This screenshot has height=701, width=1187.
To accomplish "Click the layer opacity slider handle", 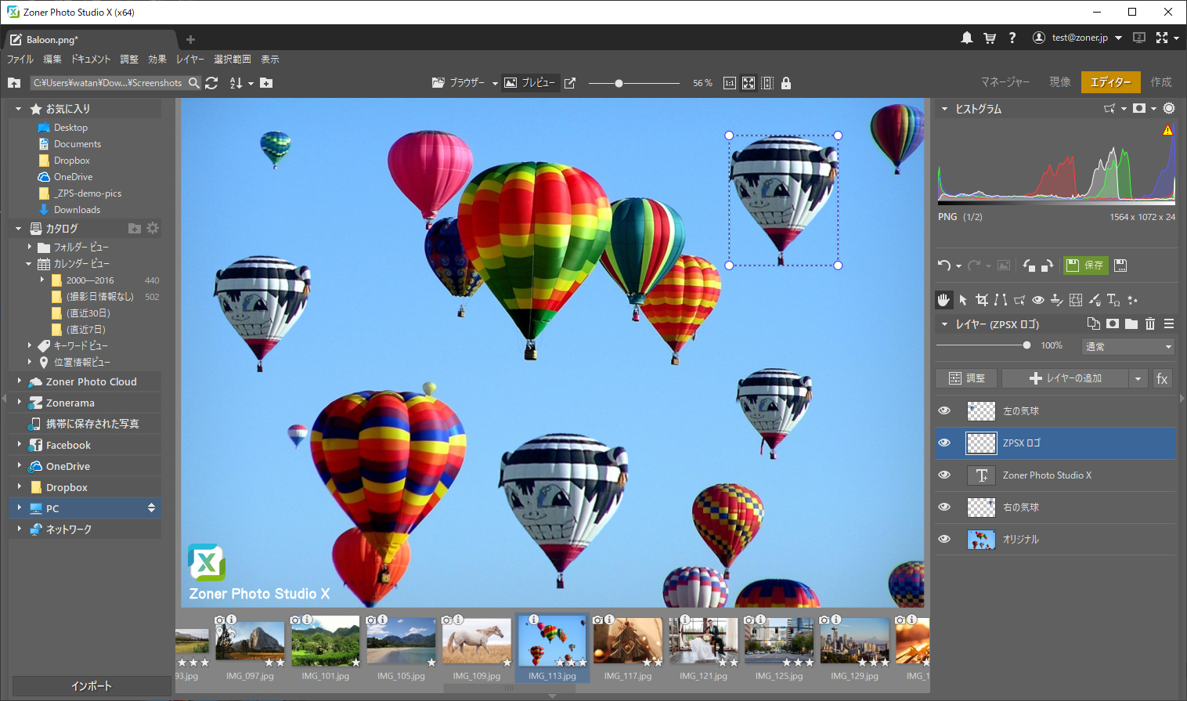I will (1026, 345).
